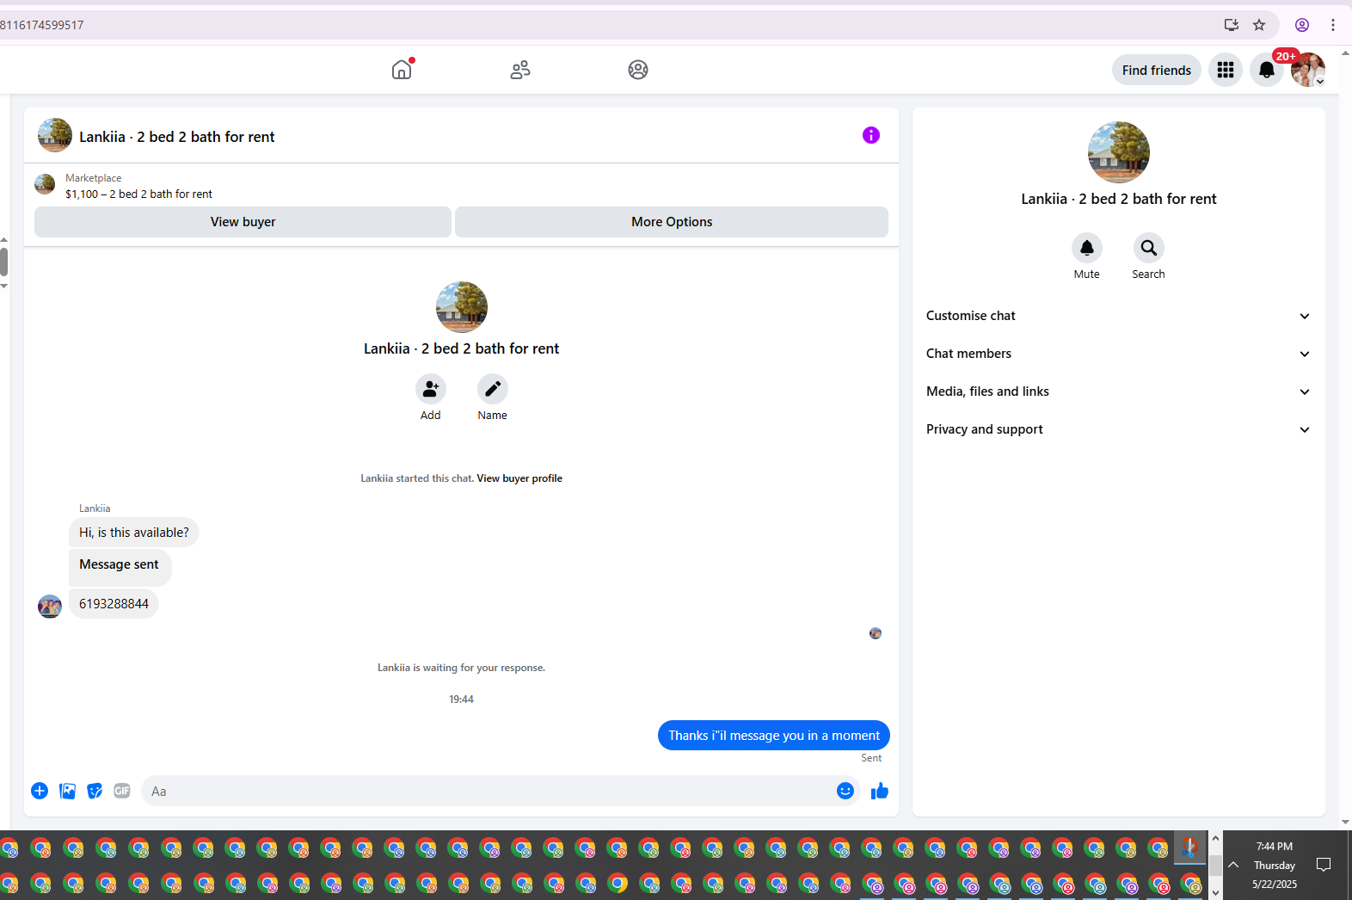
Task: Open more actions plus icon
Action: (x=40, y=791)
